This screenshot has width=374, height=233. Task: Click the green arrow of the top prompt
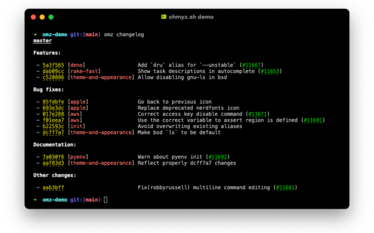pyautogui.click(x=35, y=34)
